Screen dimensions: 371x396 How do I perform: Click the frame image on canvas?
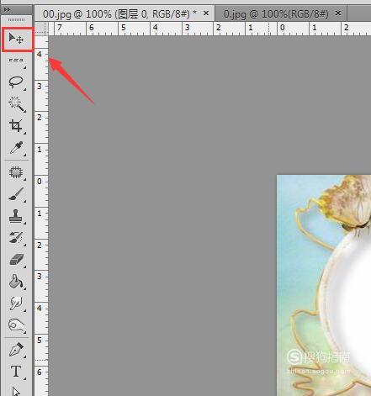[x=324, y=285]
